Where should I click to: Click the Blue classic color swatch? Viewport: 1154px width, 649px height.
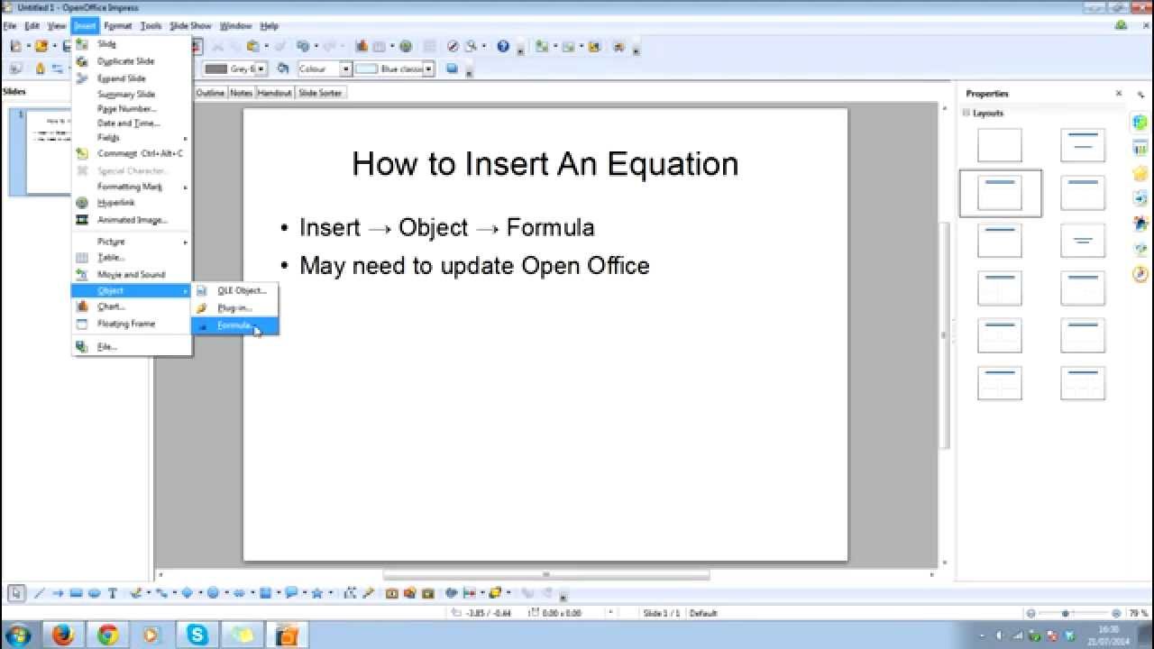pyautogui.click(x=366, y=69)
